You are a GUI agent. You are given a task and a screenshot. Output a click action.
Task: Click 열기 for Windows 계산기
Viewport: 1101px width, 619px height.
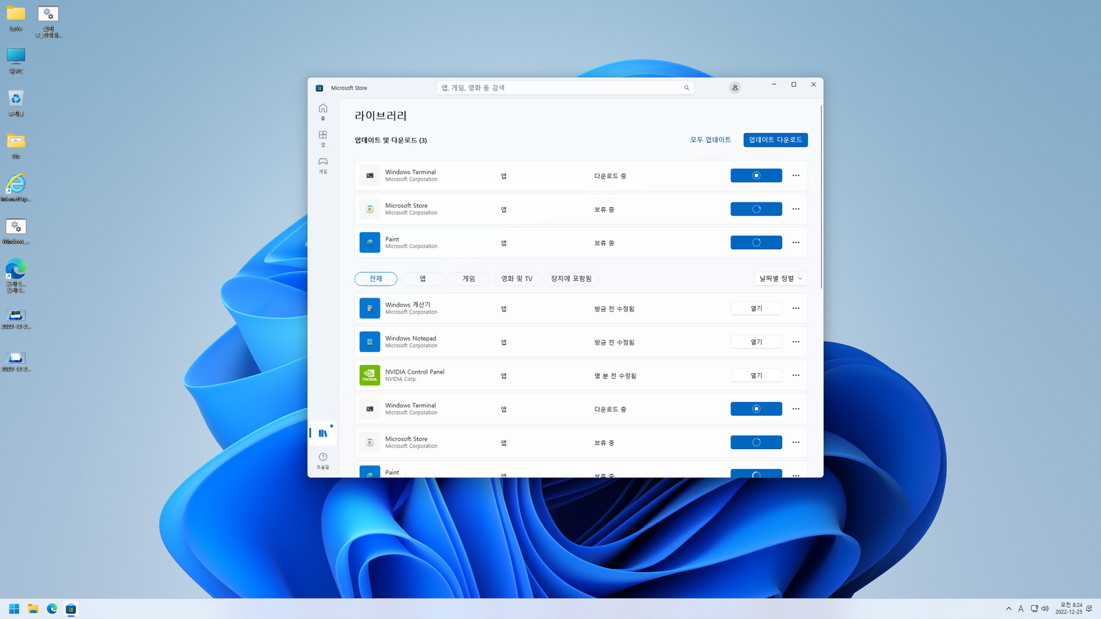click(x=756, y=308)
